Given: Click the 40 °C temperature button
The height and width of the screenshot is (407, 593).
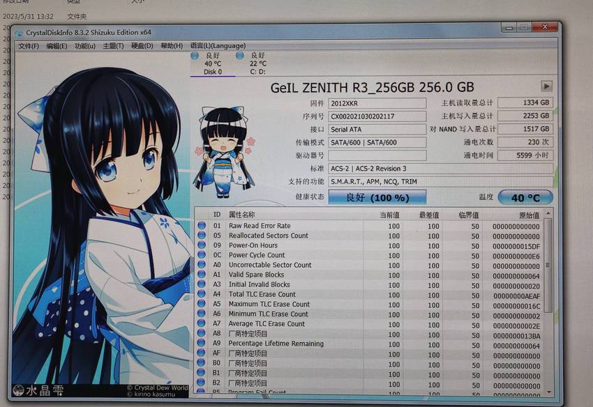Looking at the screenshot, I should click(525, 197).
